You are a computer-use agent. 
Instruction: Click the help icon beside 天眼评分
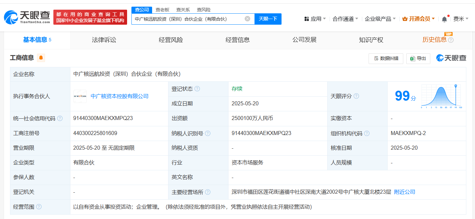(x=356, y=96)
